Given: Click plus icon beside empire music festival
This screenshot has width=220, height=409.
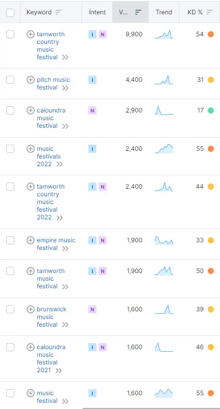Looking at the screenshot, I should coord(31,240).
